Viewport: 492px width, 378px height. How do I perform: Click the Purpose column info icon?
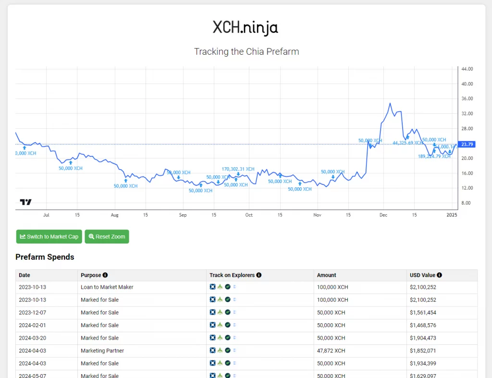tap(105, 275)
